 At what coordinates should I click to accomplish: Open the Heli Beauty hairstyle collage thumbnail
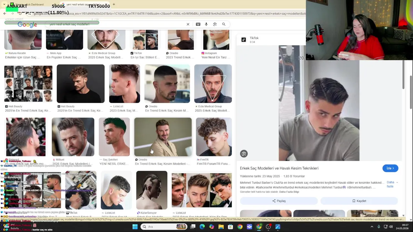click(28, 84)
